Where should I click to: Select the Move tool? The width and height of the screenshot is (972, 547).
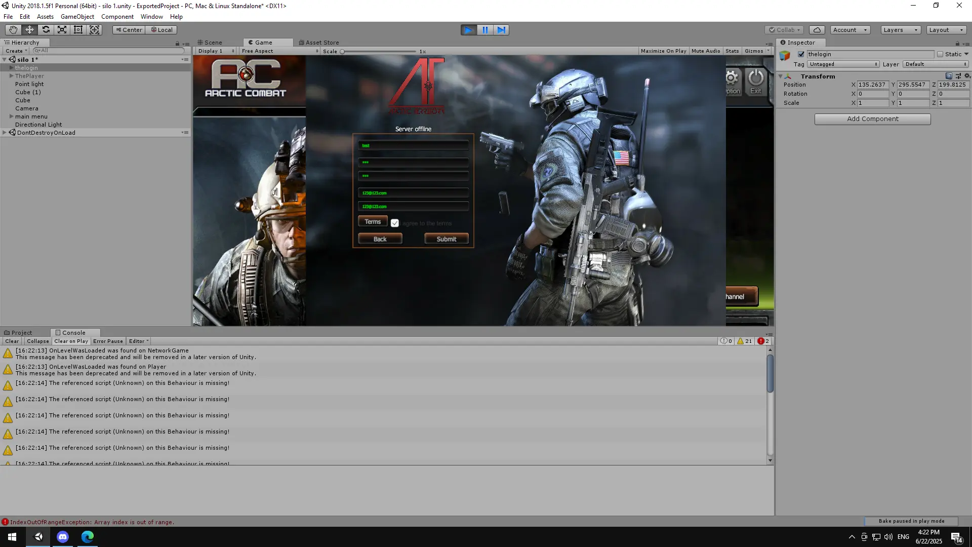[29, 30]
